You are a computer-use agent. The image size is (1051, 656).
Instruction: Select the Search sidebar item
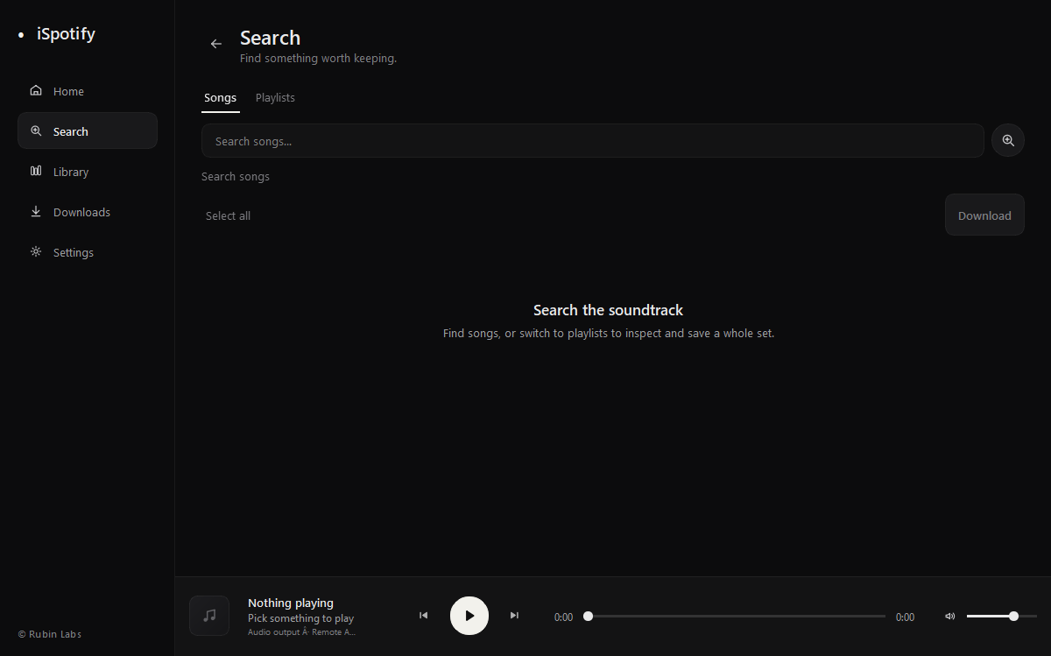point(88,131)
